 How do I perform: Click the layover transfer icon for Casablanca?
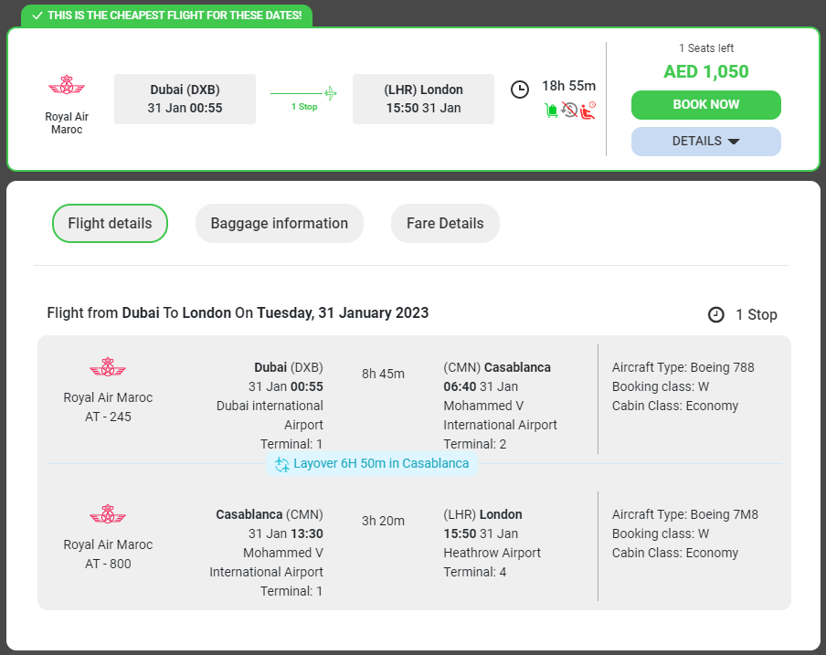pyautogui.click(x=282, y=464)
